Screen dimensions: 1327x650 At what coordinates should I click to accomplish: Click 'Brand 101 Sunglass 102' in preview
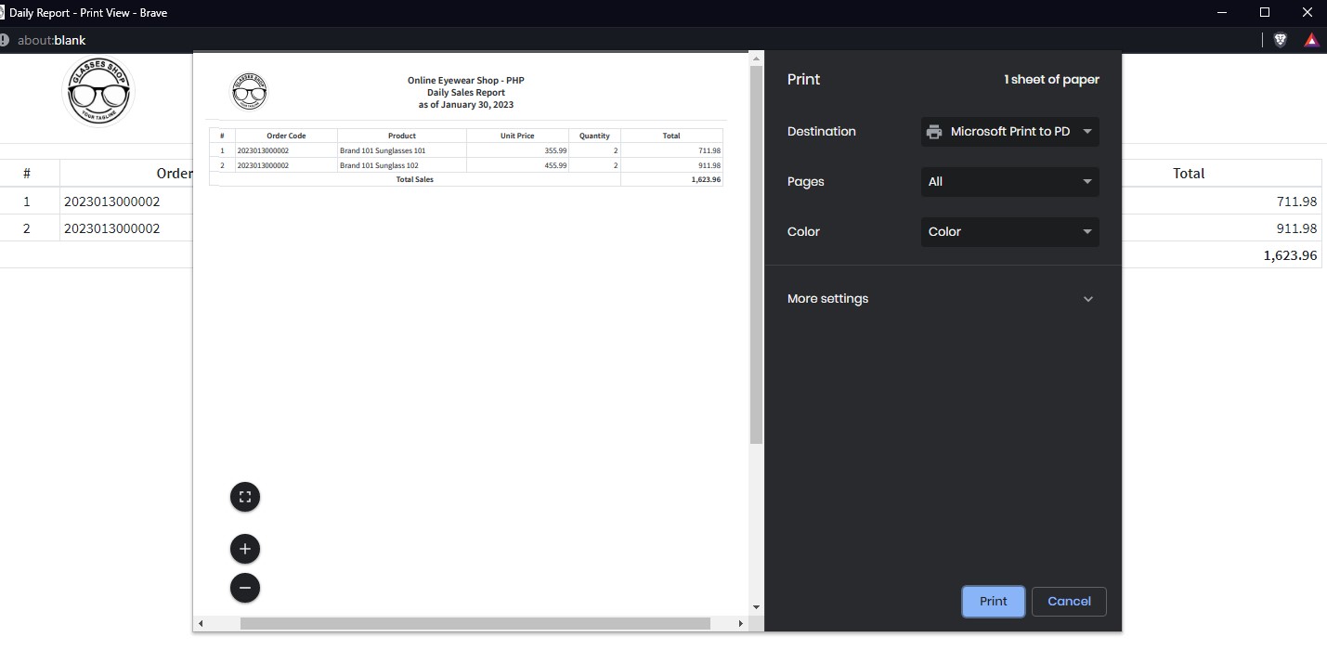pyautogui.click(x=379, y=165)
